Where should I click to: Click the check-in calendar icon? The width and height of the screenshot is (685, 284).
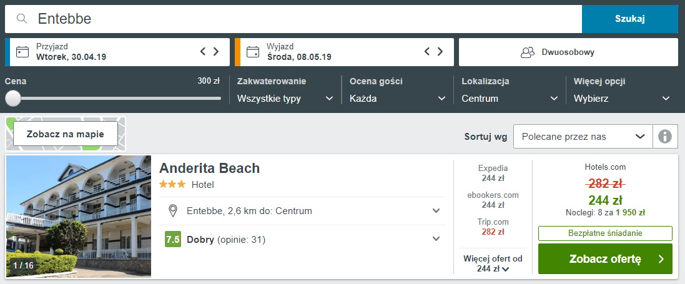(22, 52)
